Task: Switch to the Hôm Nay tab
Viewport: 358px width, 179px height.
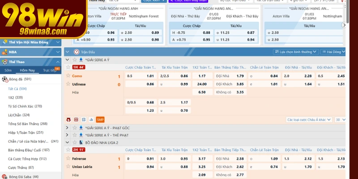Action: 27,70
